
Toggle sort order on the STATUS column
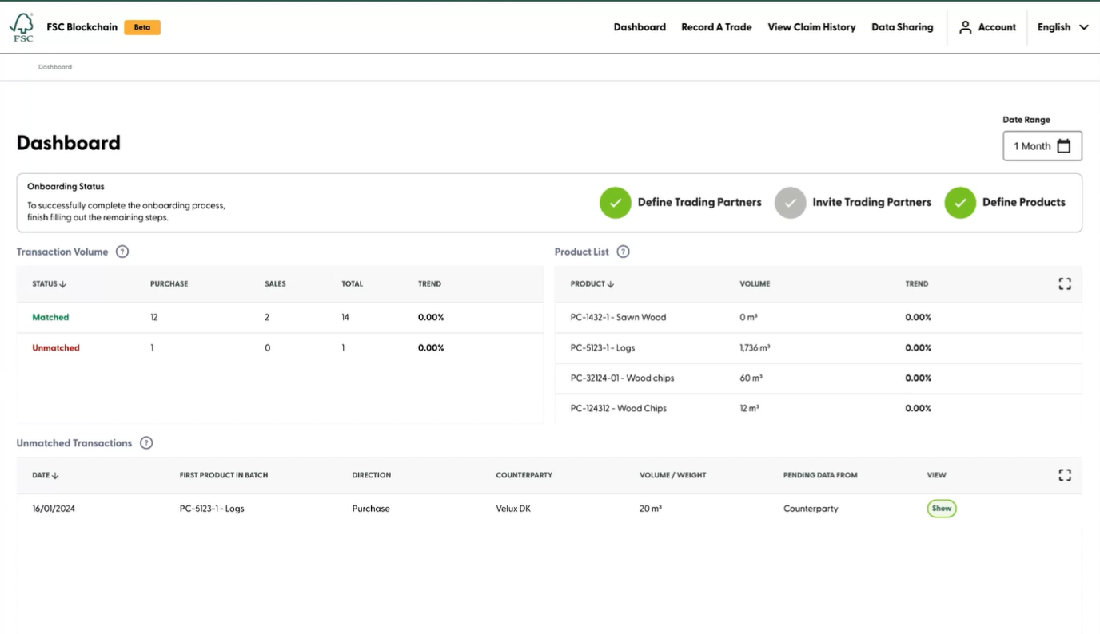click(63, 283)
